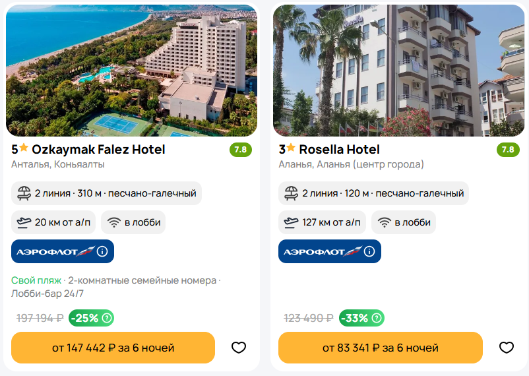Image resolution: width=529 pixels, height=376 pixels.
Task: Click the airplane icon next to 127 км
Action: (x=291, y=222)
